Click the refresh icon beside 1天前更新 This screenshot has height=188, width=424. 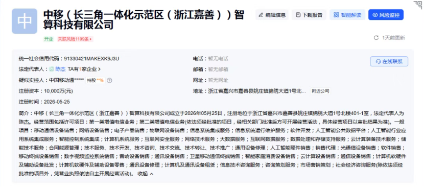376,38
